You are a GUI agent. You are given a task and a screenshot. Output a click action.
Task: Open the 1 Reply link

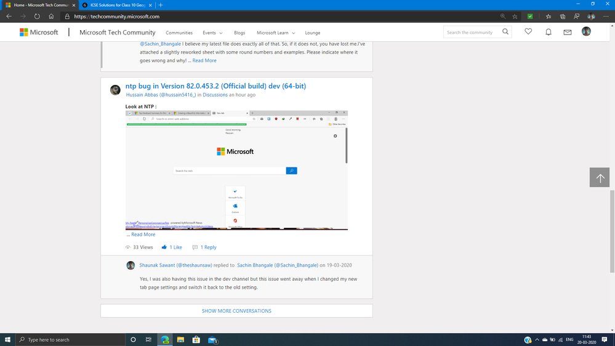208,247
